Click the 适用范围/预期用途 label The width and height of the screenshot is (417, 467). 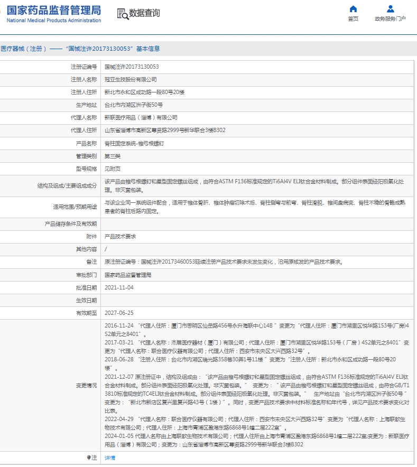point(75,207)
